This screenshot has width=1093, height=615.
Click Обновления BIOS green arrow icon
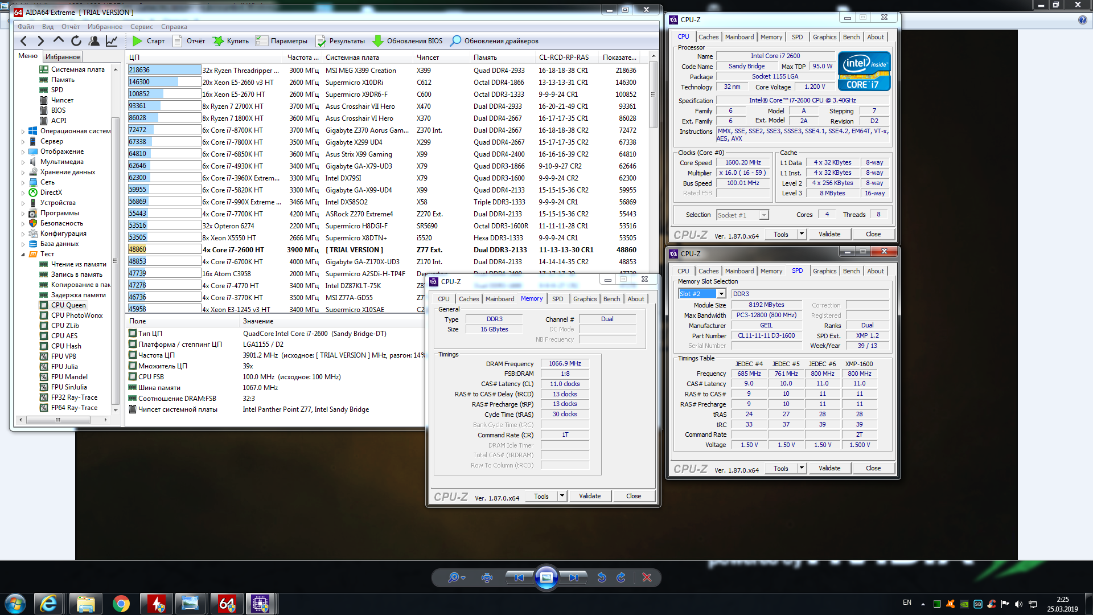pos(377,41)
